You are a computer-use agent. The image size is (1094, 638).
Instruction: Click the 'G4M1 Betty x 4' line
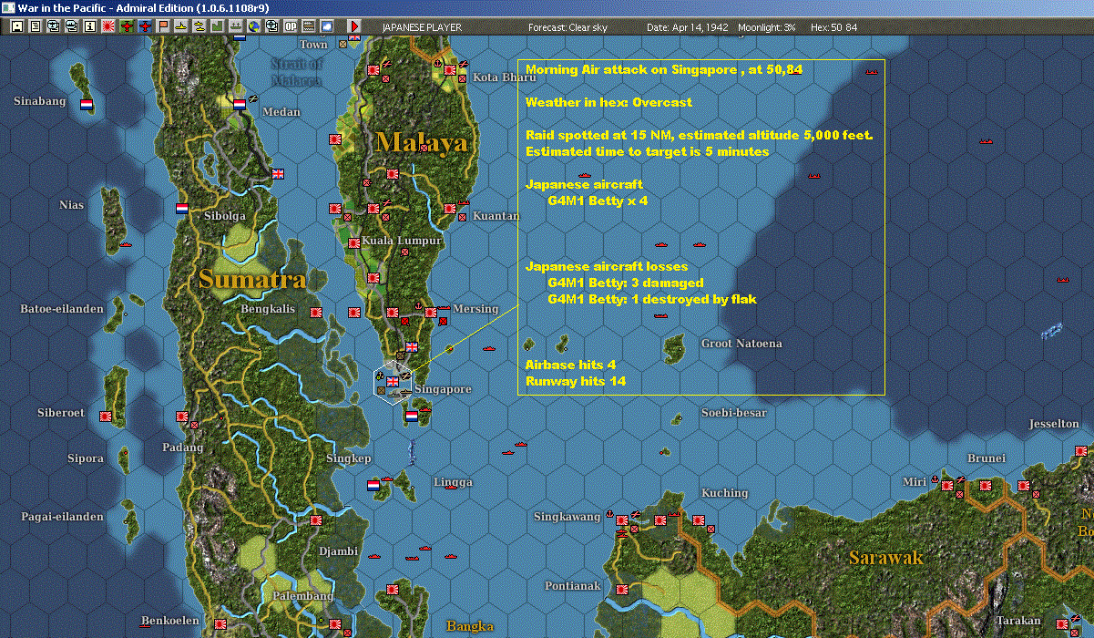tap(598, 201)
